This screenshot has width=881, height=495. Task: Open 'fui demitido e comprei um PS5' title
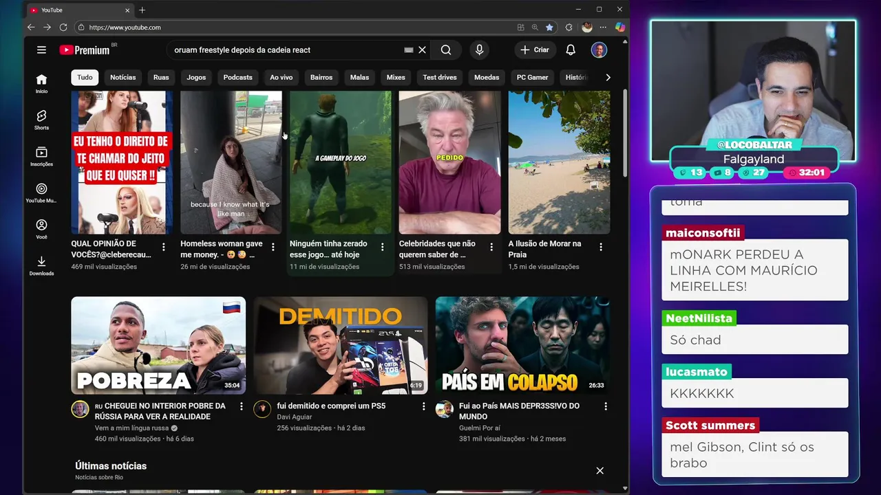(x=331, y=406)
